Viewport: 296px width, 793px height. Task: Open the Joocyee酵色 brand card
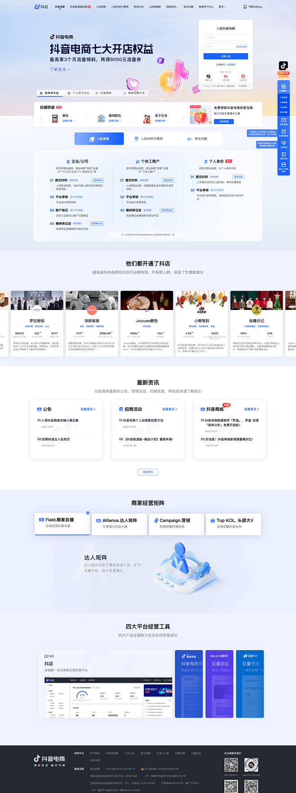point(147,324)
